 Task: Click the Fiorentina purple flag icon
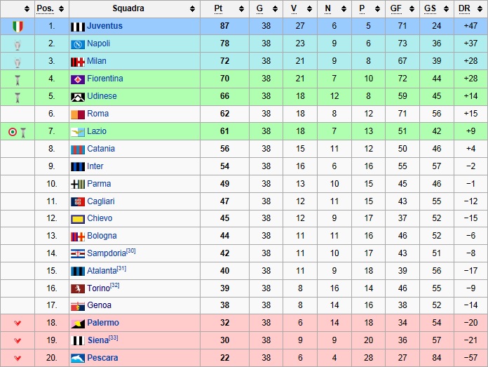pos(78,80)
